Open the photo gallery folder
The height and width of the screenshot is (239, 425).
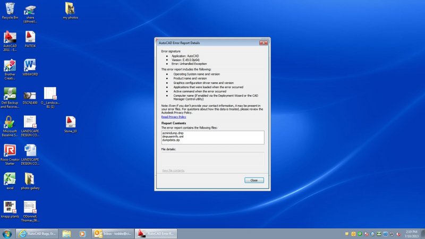[30, 181]
